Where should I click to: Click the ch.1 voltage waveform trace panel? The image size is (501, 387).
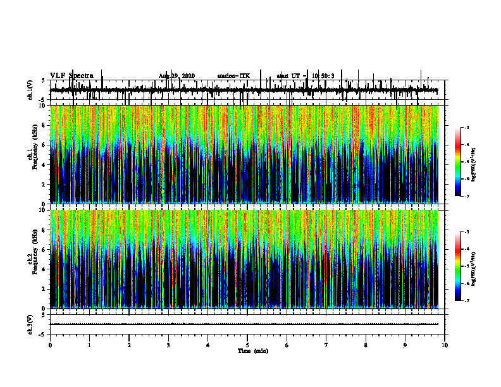pyautogui.click(x=247, y=90)
